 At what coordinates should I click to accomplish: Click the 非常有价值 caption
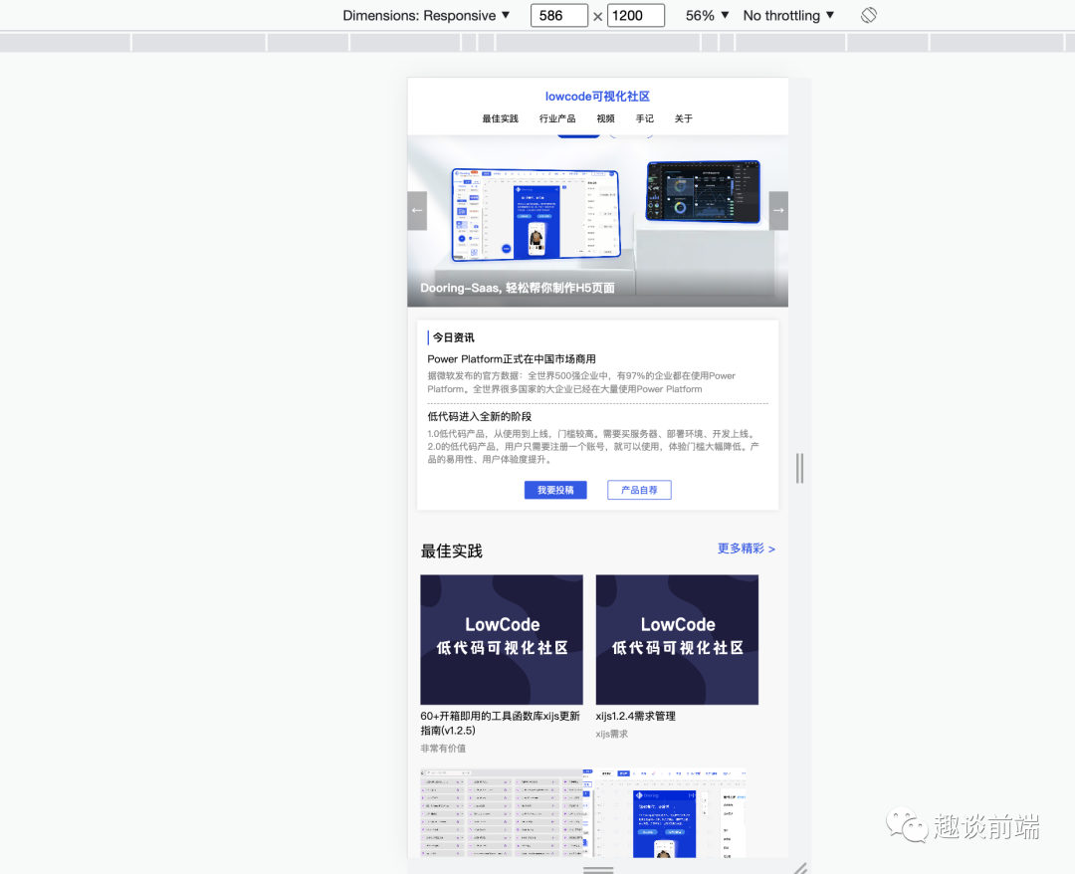(x=443, y=749)
